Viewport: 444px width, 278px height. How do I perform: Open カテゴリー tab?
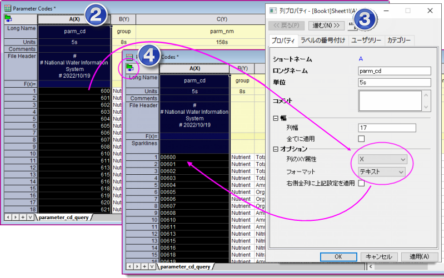[399, 41]
